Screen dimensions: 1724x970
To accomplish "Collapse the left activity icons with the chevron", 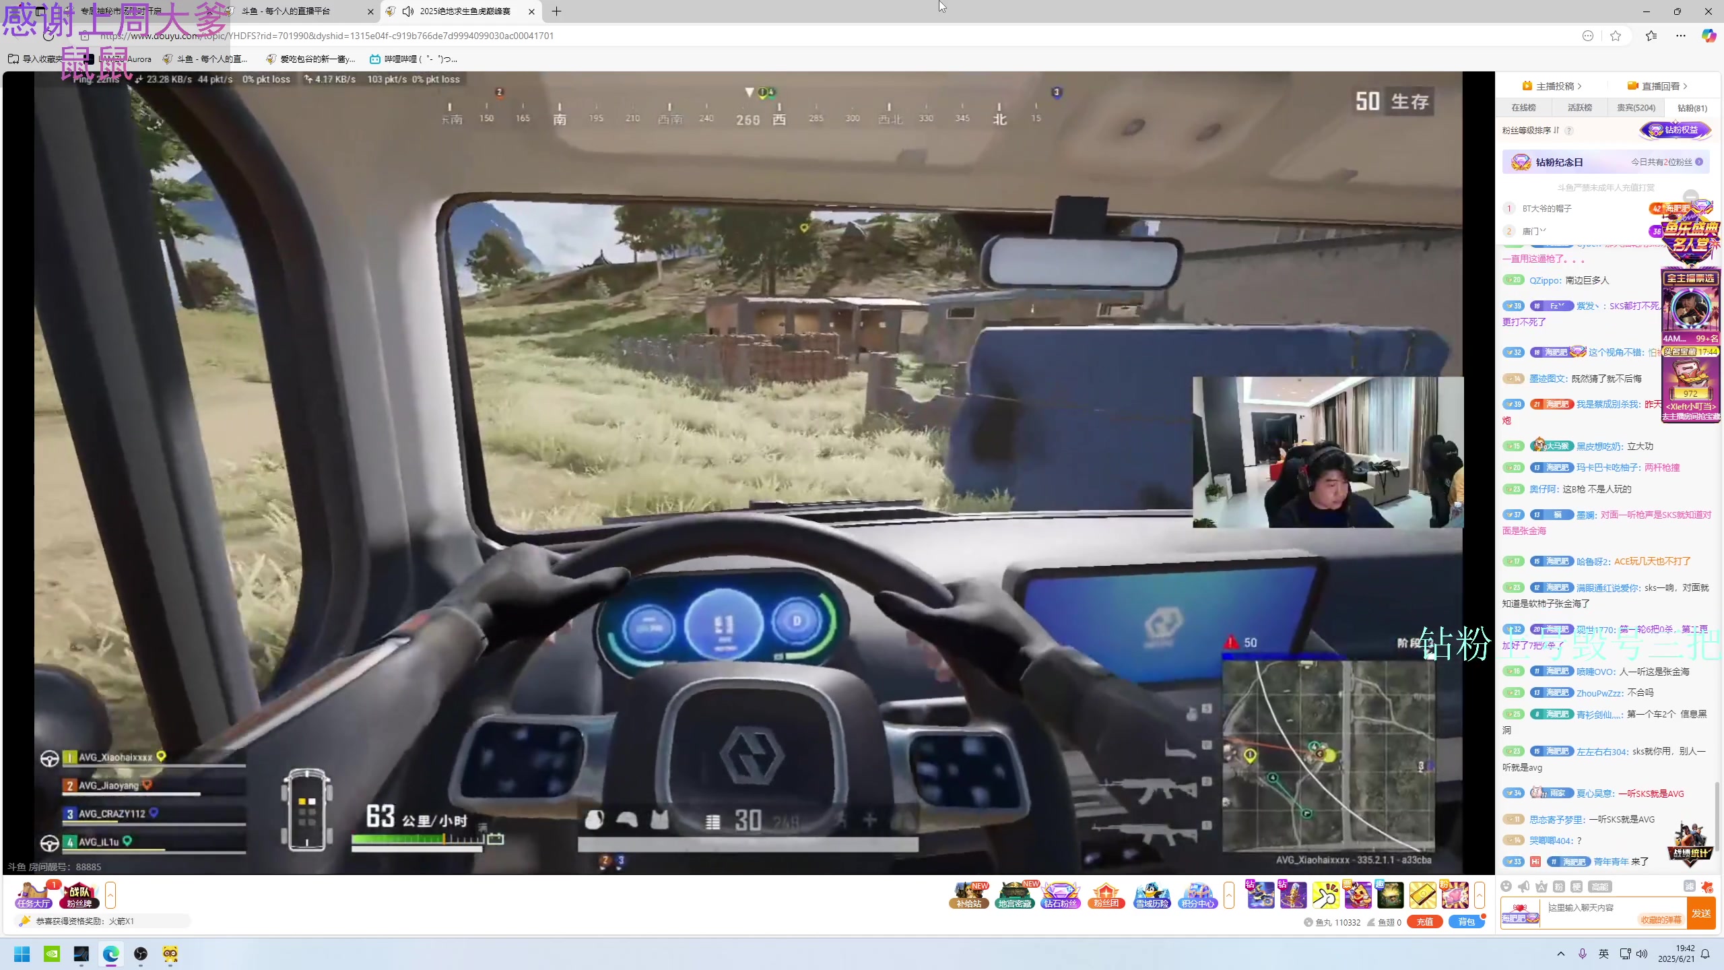I will click(x=110, y=895).
